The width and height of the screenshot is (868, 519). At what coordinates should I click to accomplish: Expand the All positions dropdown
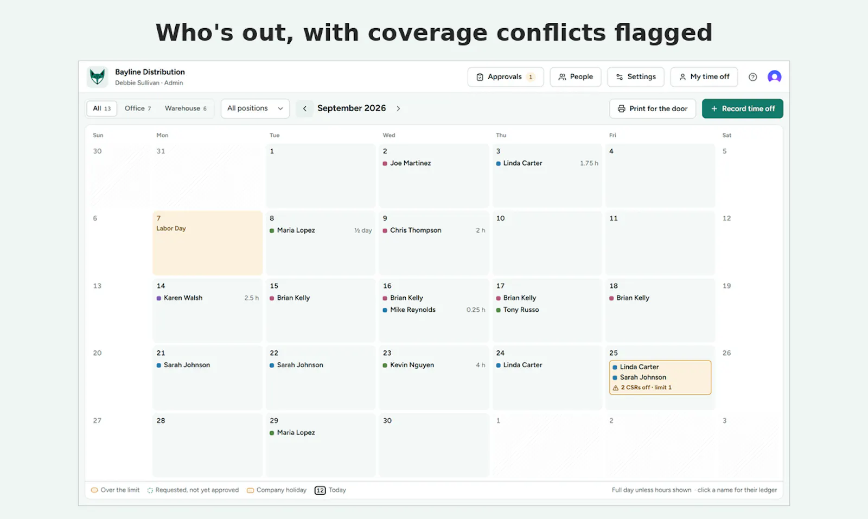255,108
